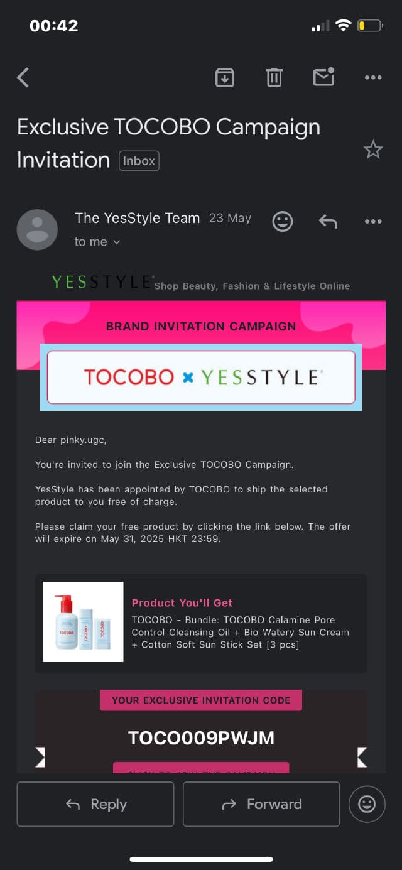402x870 pixels.
Task: Expand the 'to me' recipient details
Action: [x=97, y=242]
